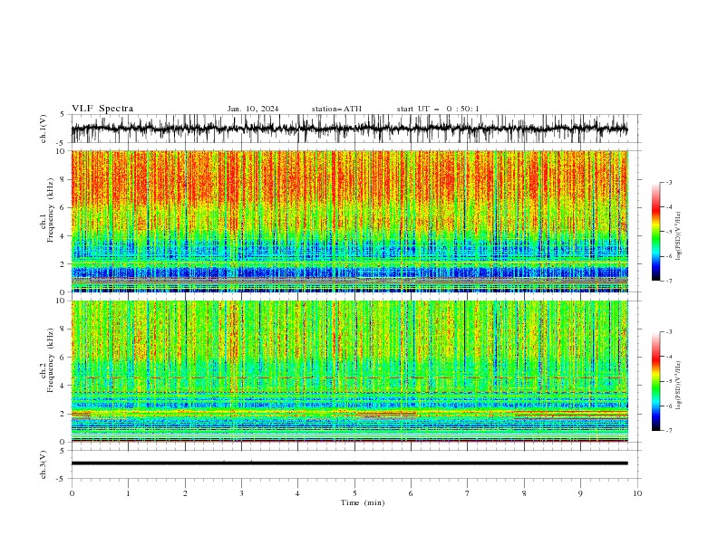The image size is (718, 554).
Task: Click time axis tick label "1"
Action: coord(128,493)
